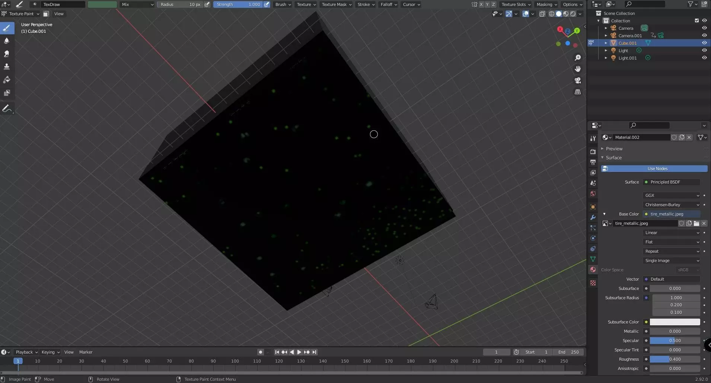Open the View Layer properties tab

593,173
